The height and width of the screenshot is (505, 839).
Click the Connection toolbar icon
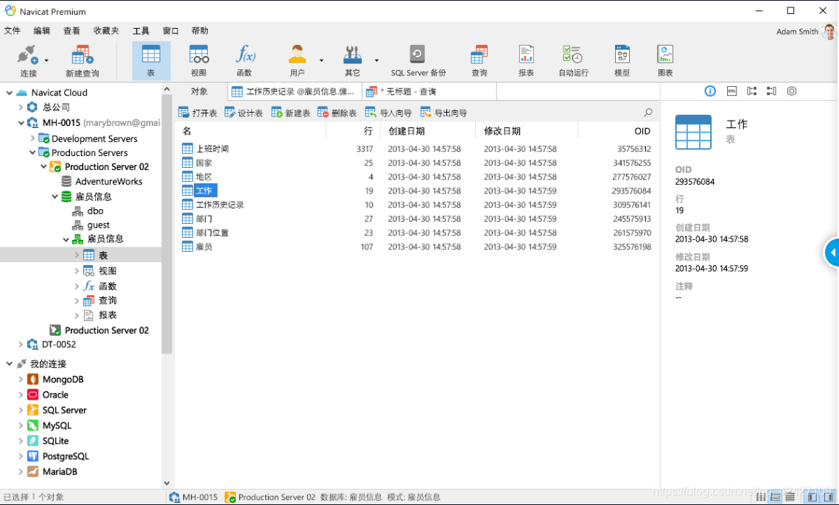pyautogui.click(x=27, y=60)
